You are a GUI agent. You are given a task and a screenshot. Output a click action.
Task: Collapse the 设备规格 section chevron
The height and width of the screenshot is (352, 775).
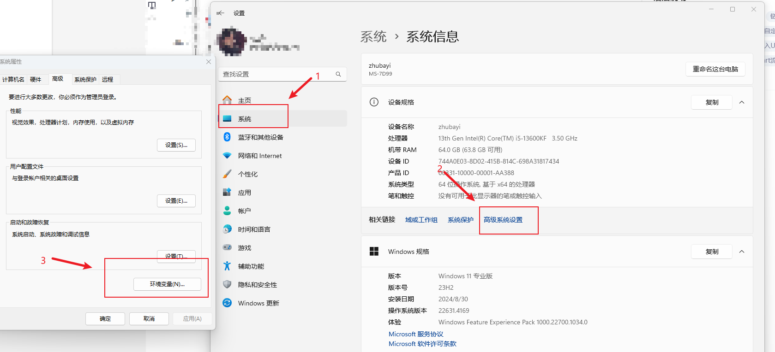(x=742, y=102)
